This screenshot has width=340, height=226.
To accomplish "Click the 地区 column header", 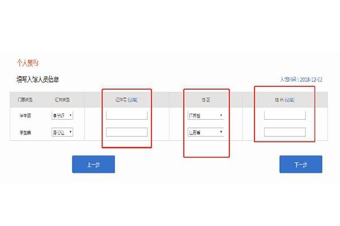I will (206, 99).
